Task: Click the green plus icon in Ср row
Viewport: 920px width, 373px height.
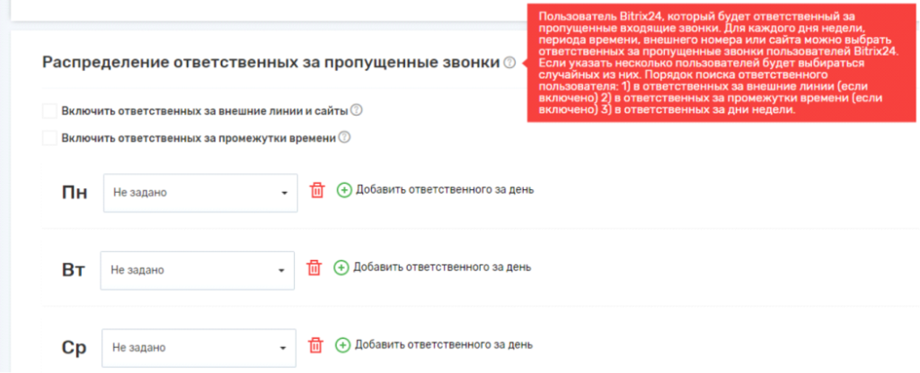Action: tap(344, 345)
